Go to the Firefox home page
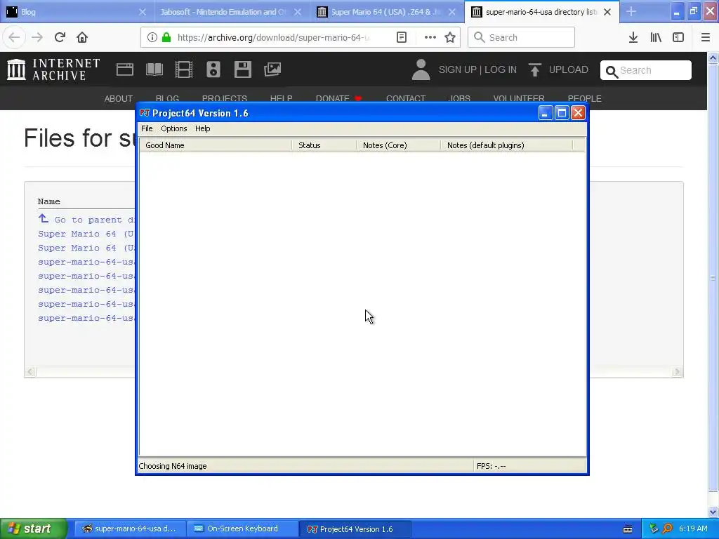Image resolution: width=719 pixels, height=539 pixels. point(82,37)
